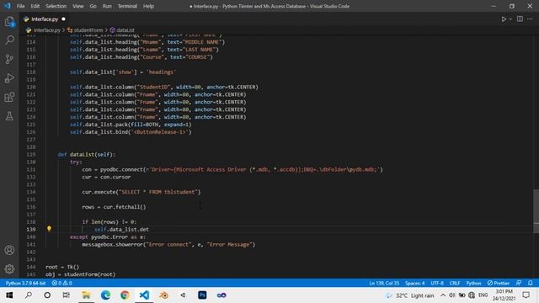Split the editor to the right

[520, 19]
